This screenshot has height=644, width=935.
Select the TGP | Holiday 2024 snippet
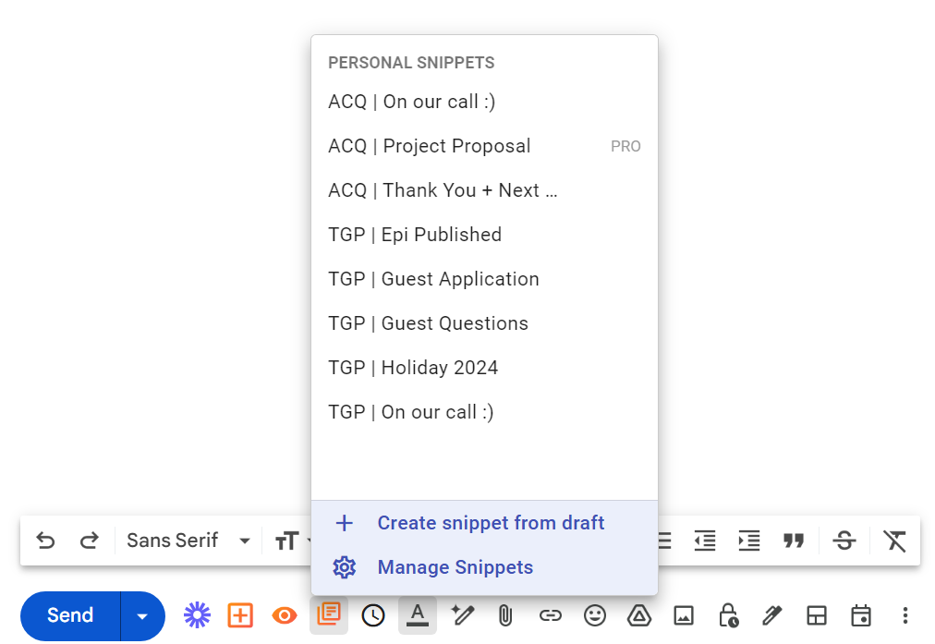413,367
